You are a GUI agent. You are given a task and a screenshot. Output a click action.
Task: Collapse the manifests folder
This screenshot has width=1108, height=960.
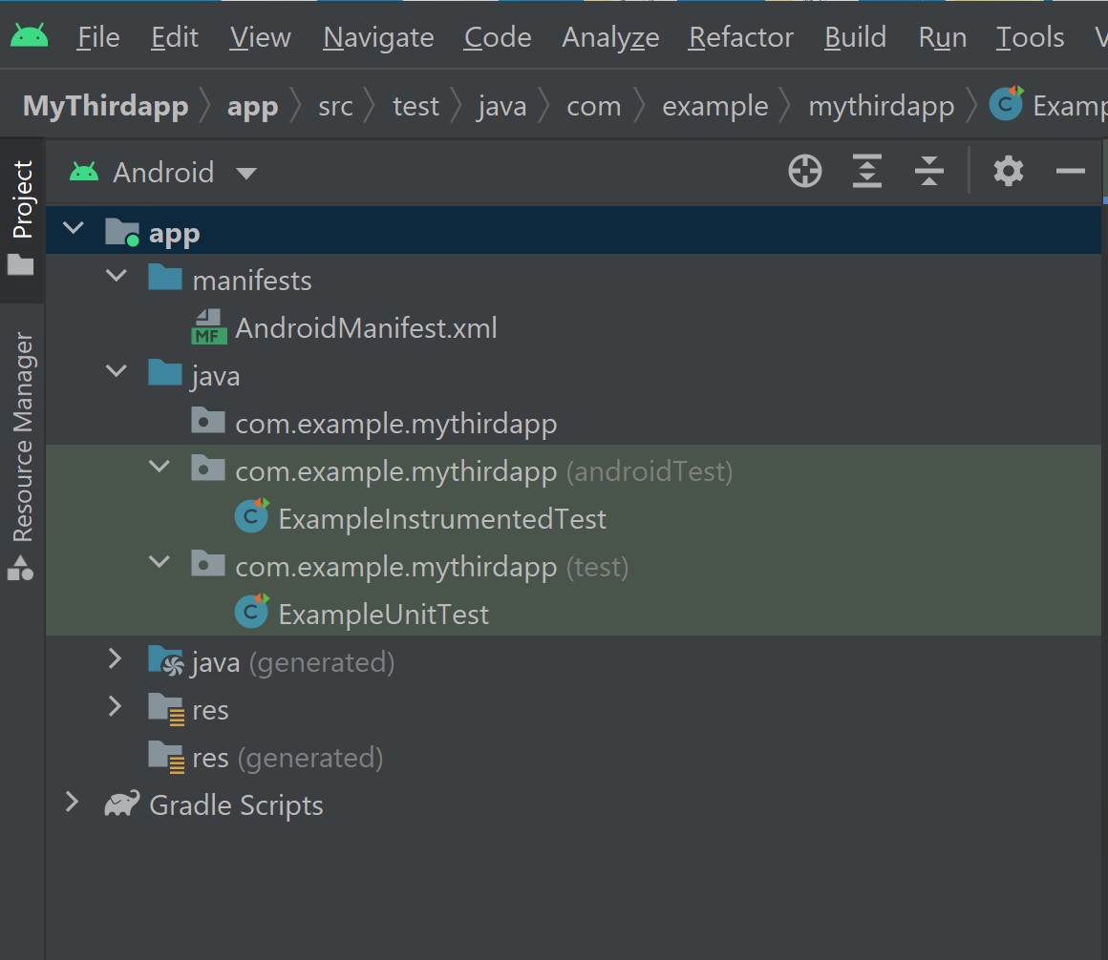coord(116,275)
